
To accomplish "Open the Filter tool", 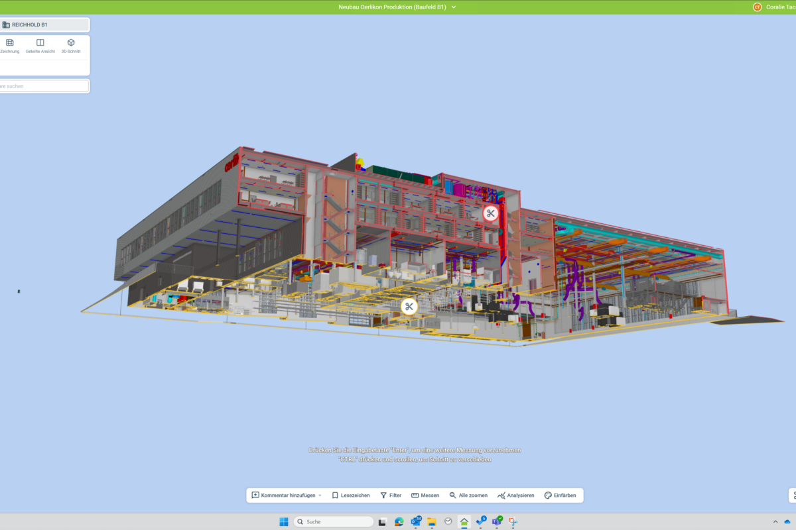I will (391, 496).
